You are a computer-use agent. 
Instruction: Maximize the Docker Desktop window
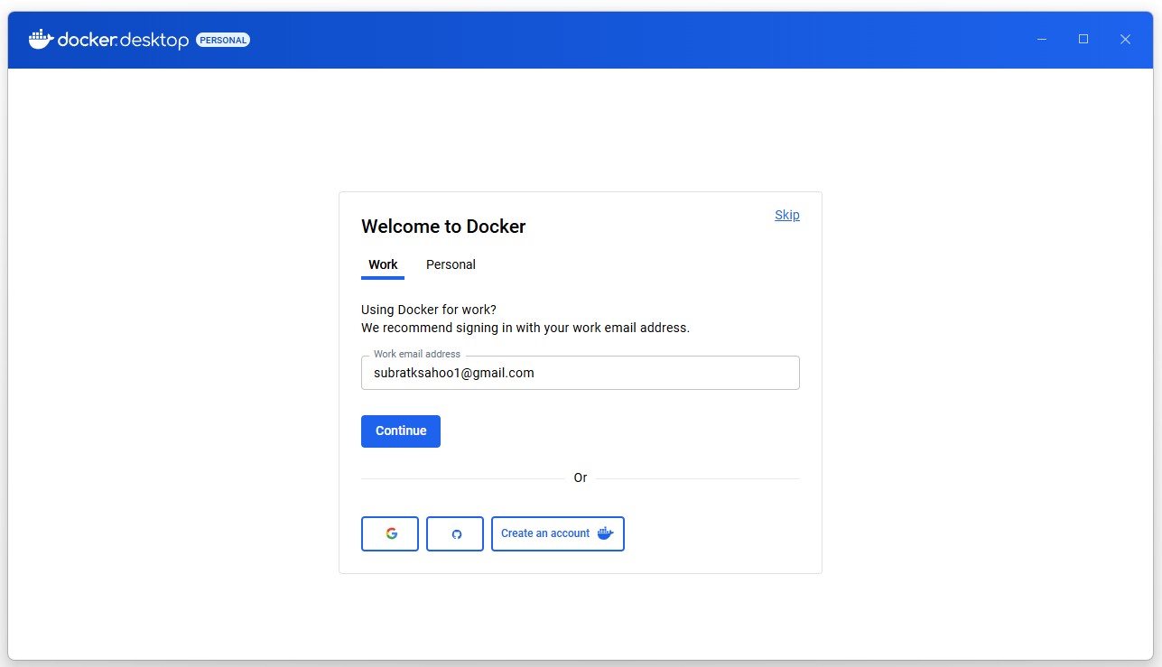pos(1083,40)
